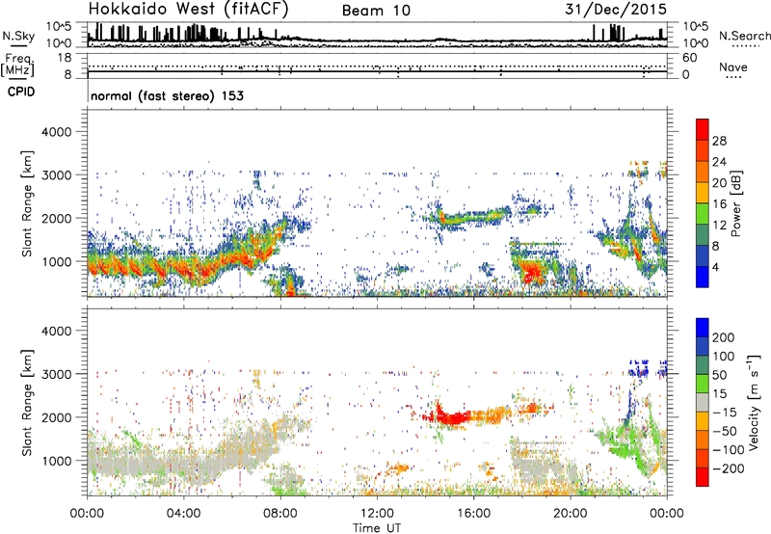Click the 'Hokkaido West (fitACF)' plot title
Image resolution: width=771 pixels, height=534 pixels.
tap(188, 10)
